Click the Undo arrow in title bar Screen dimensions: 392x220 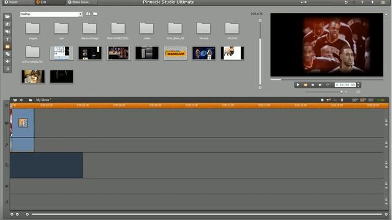pyautogui.click(x=346, y=2)
